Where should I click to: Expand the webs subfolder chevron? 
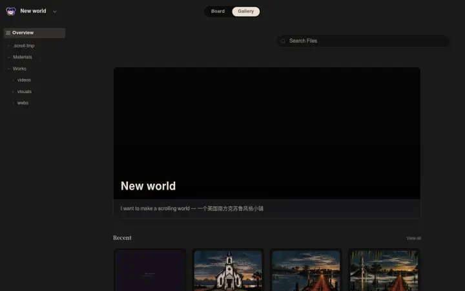pyautogui.click(x=14, y=103)
